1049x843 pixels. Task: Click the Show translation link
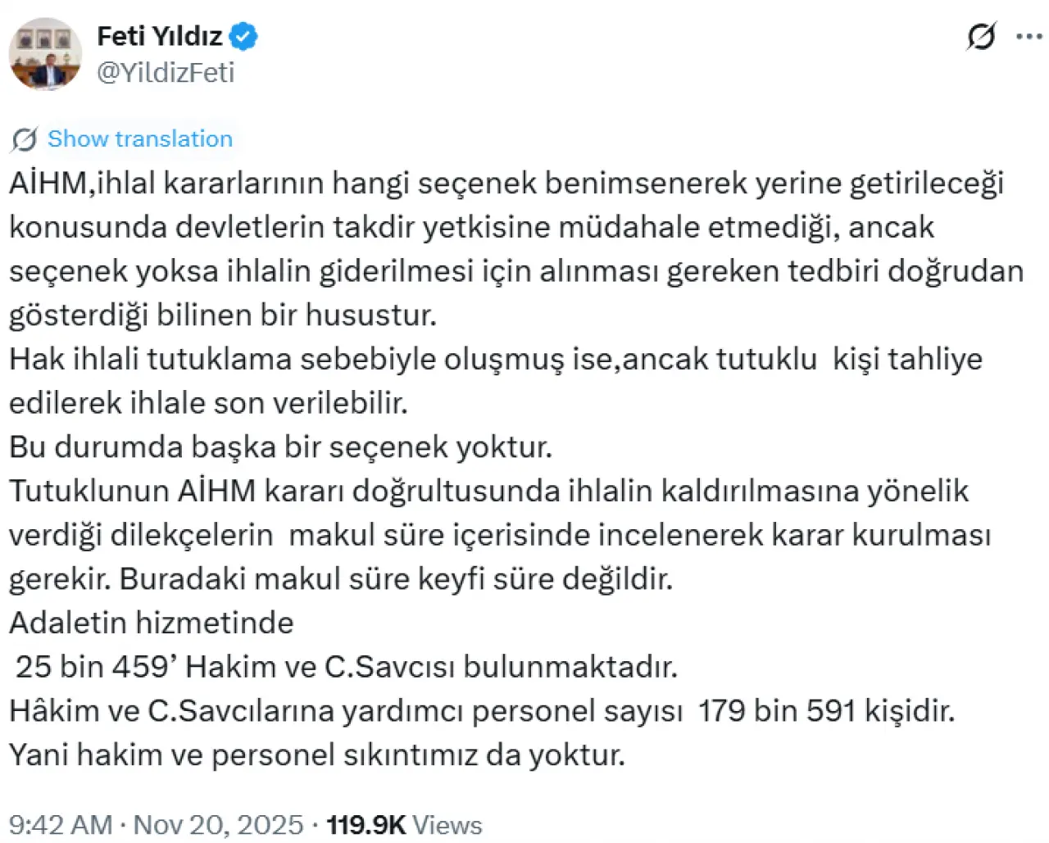140,139
